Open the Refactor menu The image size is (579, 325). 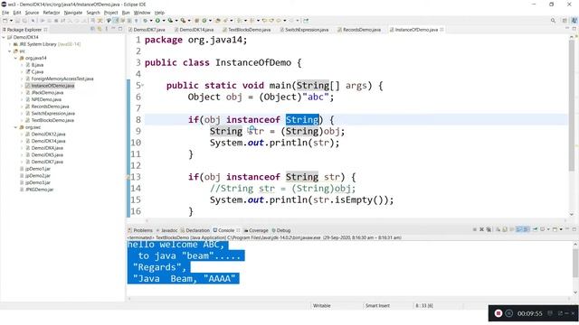52,13
